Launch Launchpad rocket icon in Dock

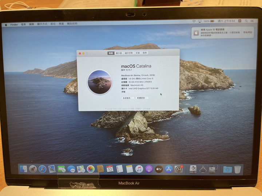pos(33,169)
